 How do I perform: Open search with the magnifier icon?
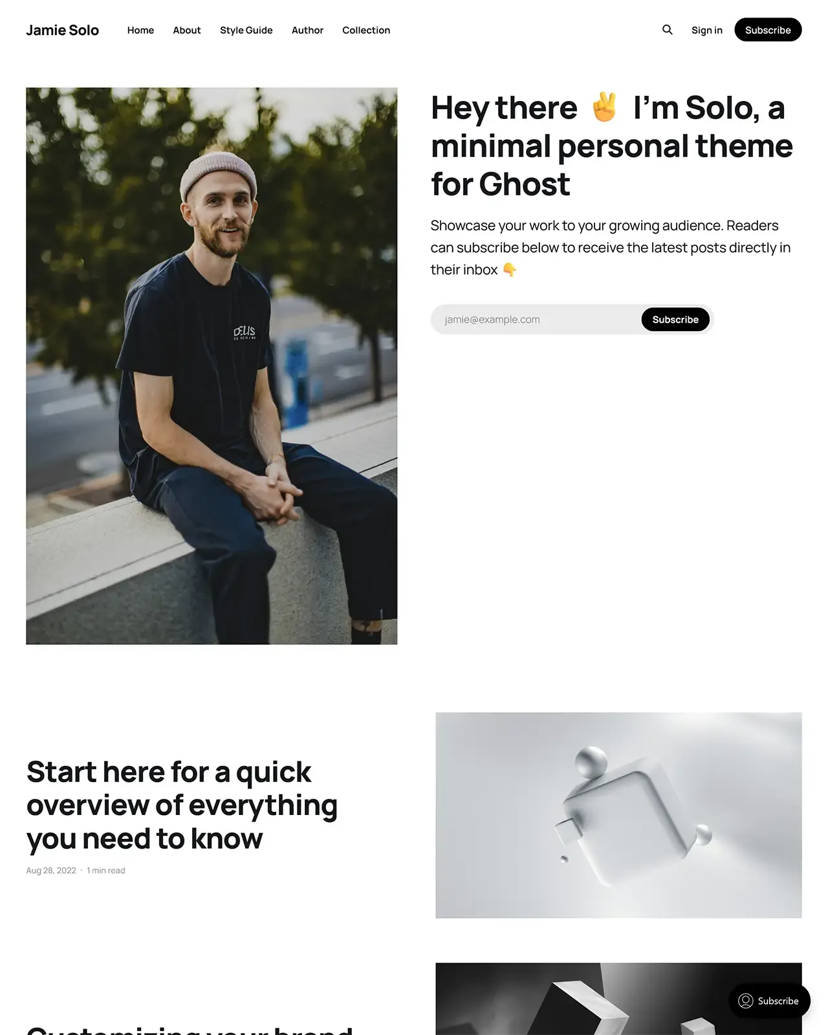point(668,30)
